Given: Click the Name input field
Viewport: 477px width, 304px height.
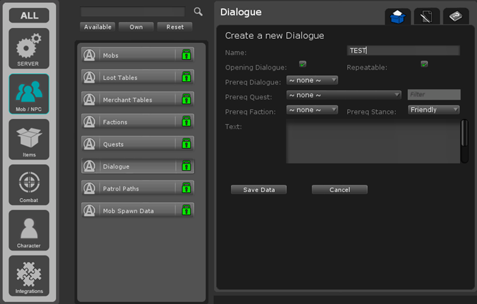Looking at the screenshot, I should point(403,51).
